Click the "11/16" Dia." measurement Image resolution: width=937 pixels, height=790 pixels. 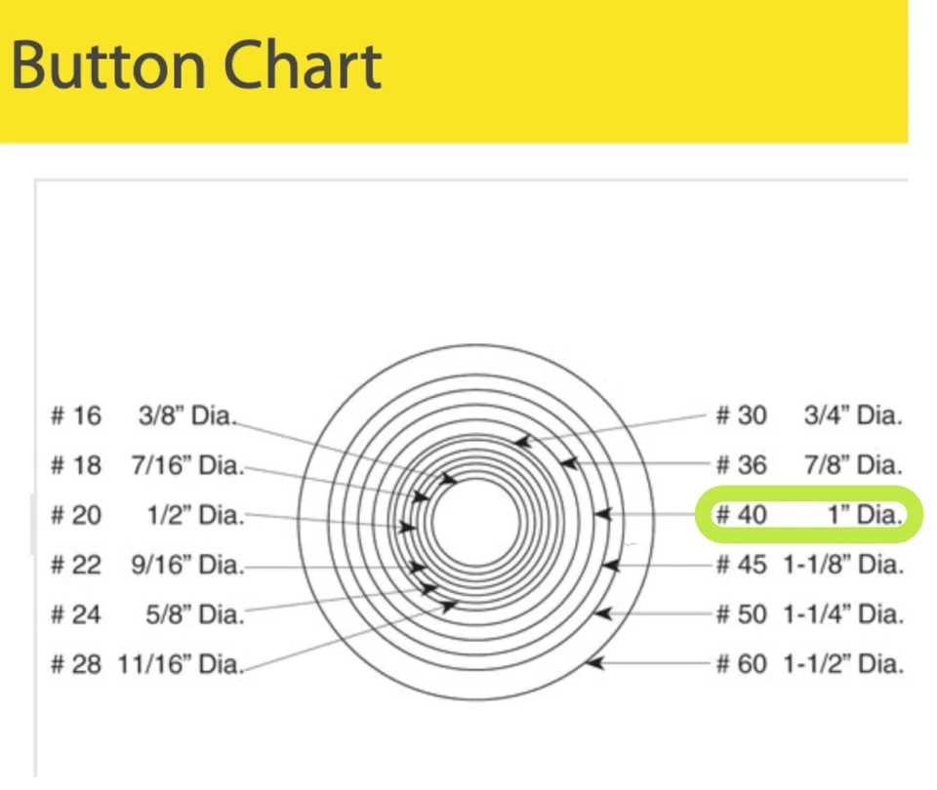point(182,664)
